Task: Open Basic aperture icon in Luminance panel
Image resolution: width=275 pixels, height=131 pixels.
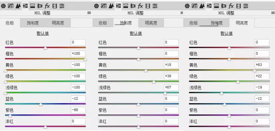Action: pyautogui.click(x=187, y=6)
